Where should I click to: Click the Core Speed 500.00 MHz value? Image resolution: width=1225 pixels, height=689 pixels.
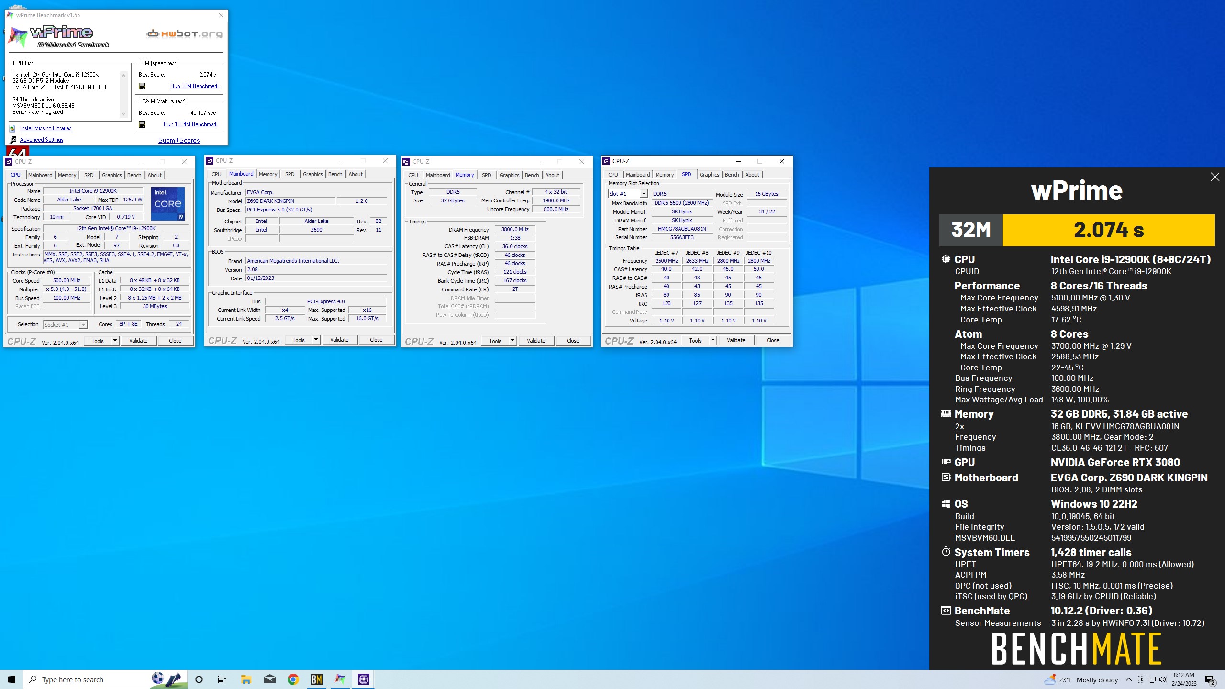(x=67, y=280)
